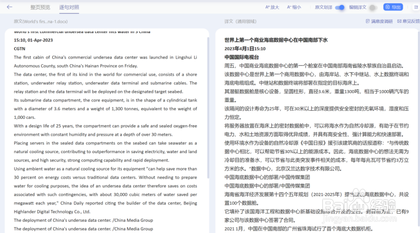The width and height of the screenshot is (420, 233).
Task: Click the source file label 原文(World's firs...na-1.docx)
Action: click(x=41, y=21)
